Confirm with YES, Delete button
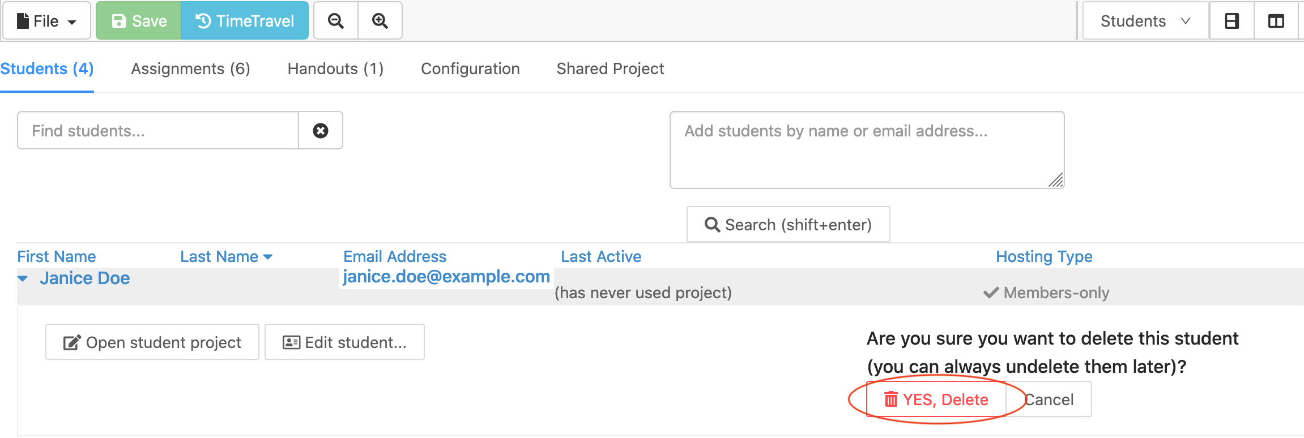 point(936,400)
